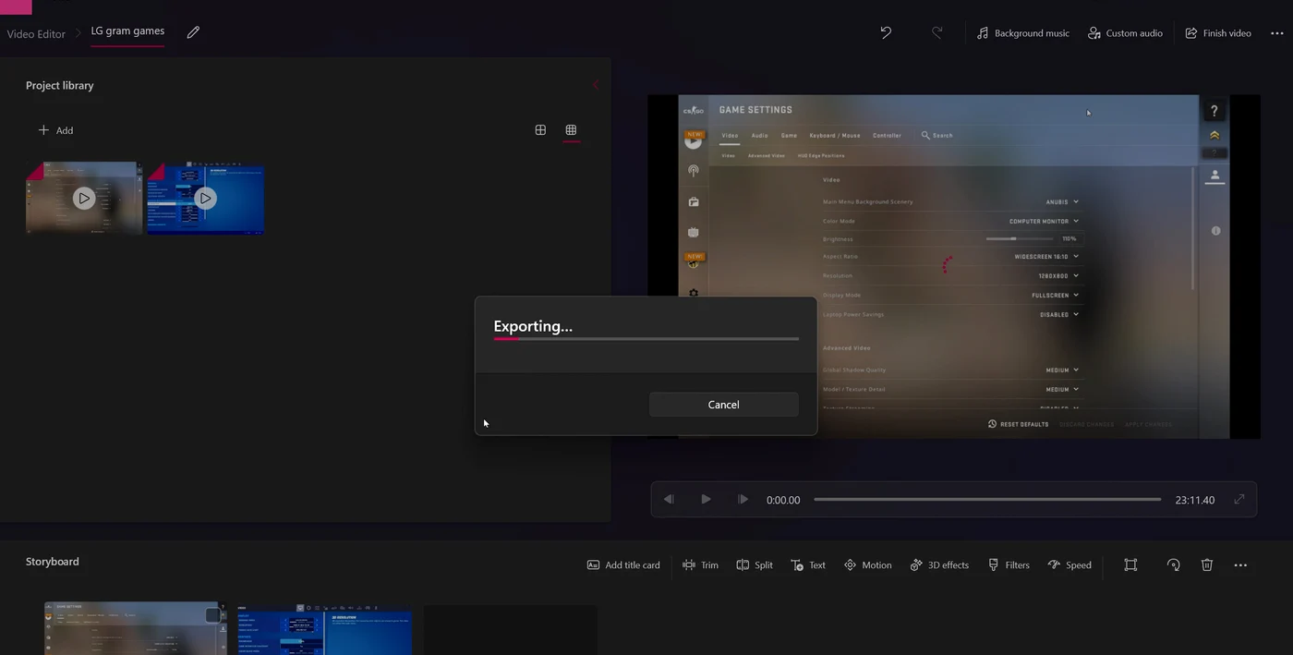This screenshot has width=1293, height=655.
Task: Cancel the video export
Action: pos(723,405)
